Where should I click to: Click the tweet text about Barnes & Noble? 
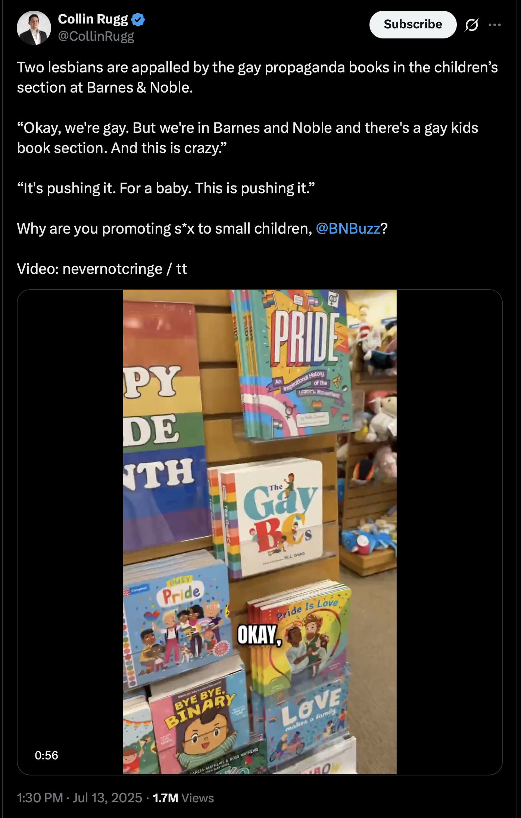pyautogui.click(x=258, y=77)
